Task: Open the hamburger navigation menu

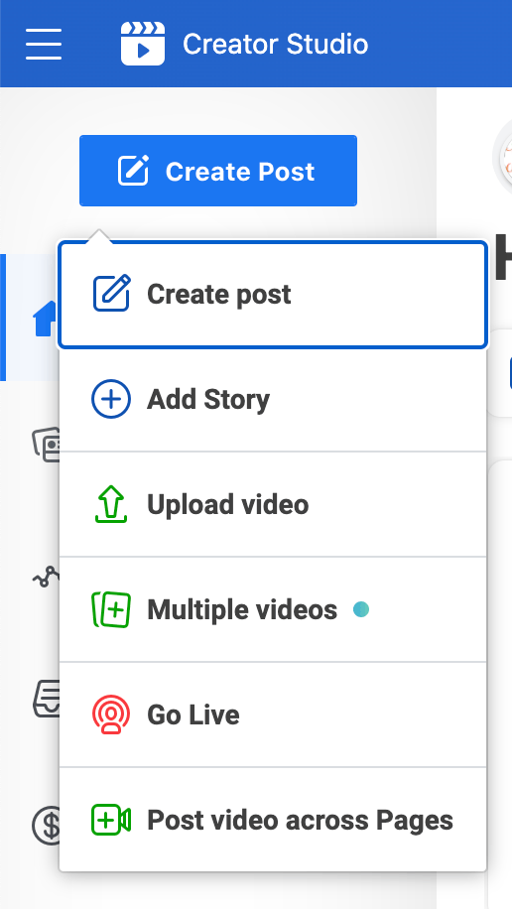Action: [x=44, y=44]
